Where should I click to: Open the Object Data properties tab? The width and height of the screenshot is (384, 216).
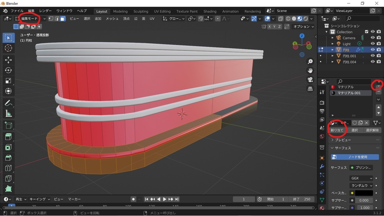[x=322, y=200]
